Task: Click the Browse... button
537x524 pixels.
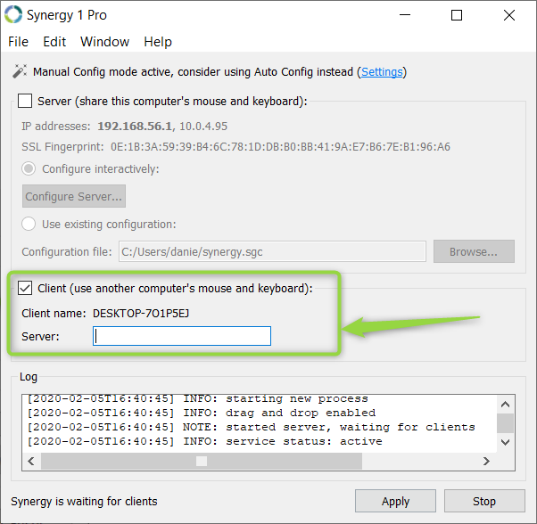Action: click(x=474, y=251)
